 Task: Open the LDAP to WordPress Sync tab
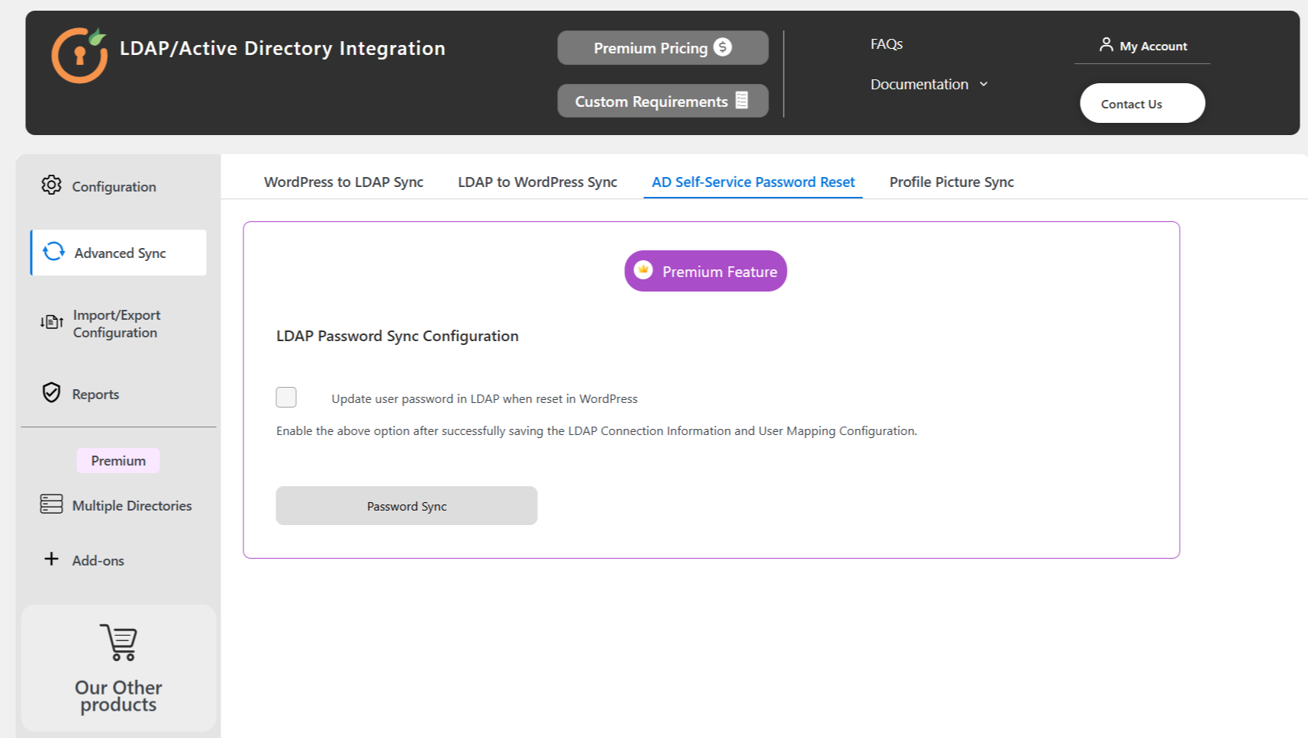click(537, 182)
